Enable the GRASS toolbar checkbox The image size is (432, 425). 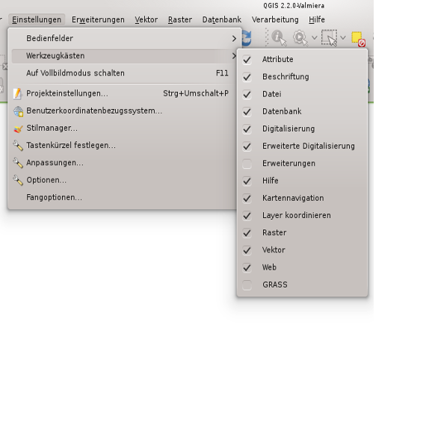tap(247, 285)
